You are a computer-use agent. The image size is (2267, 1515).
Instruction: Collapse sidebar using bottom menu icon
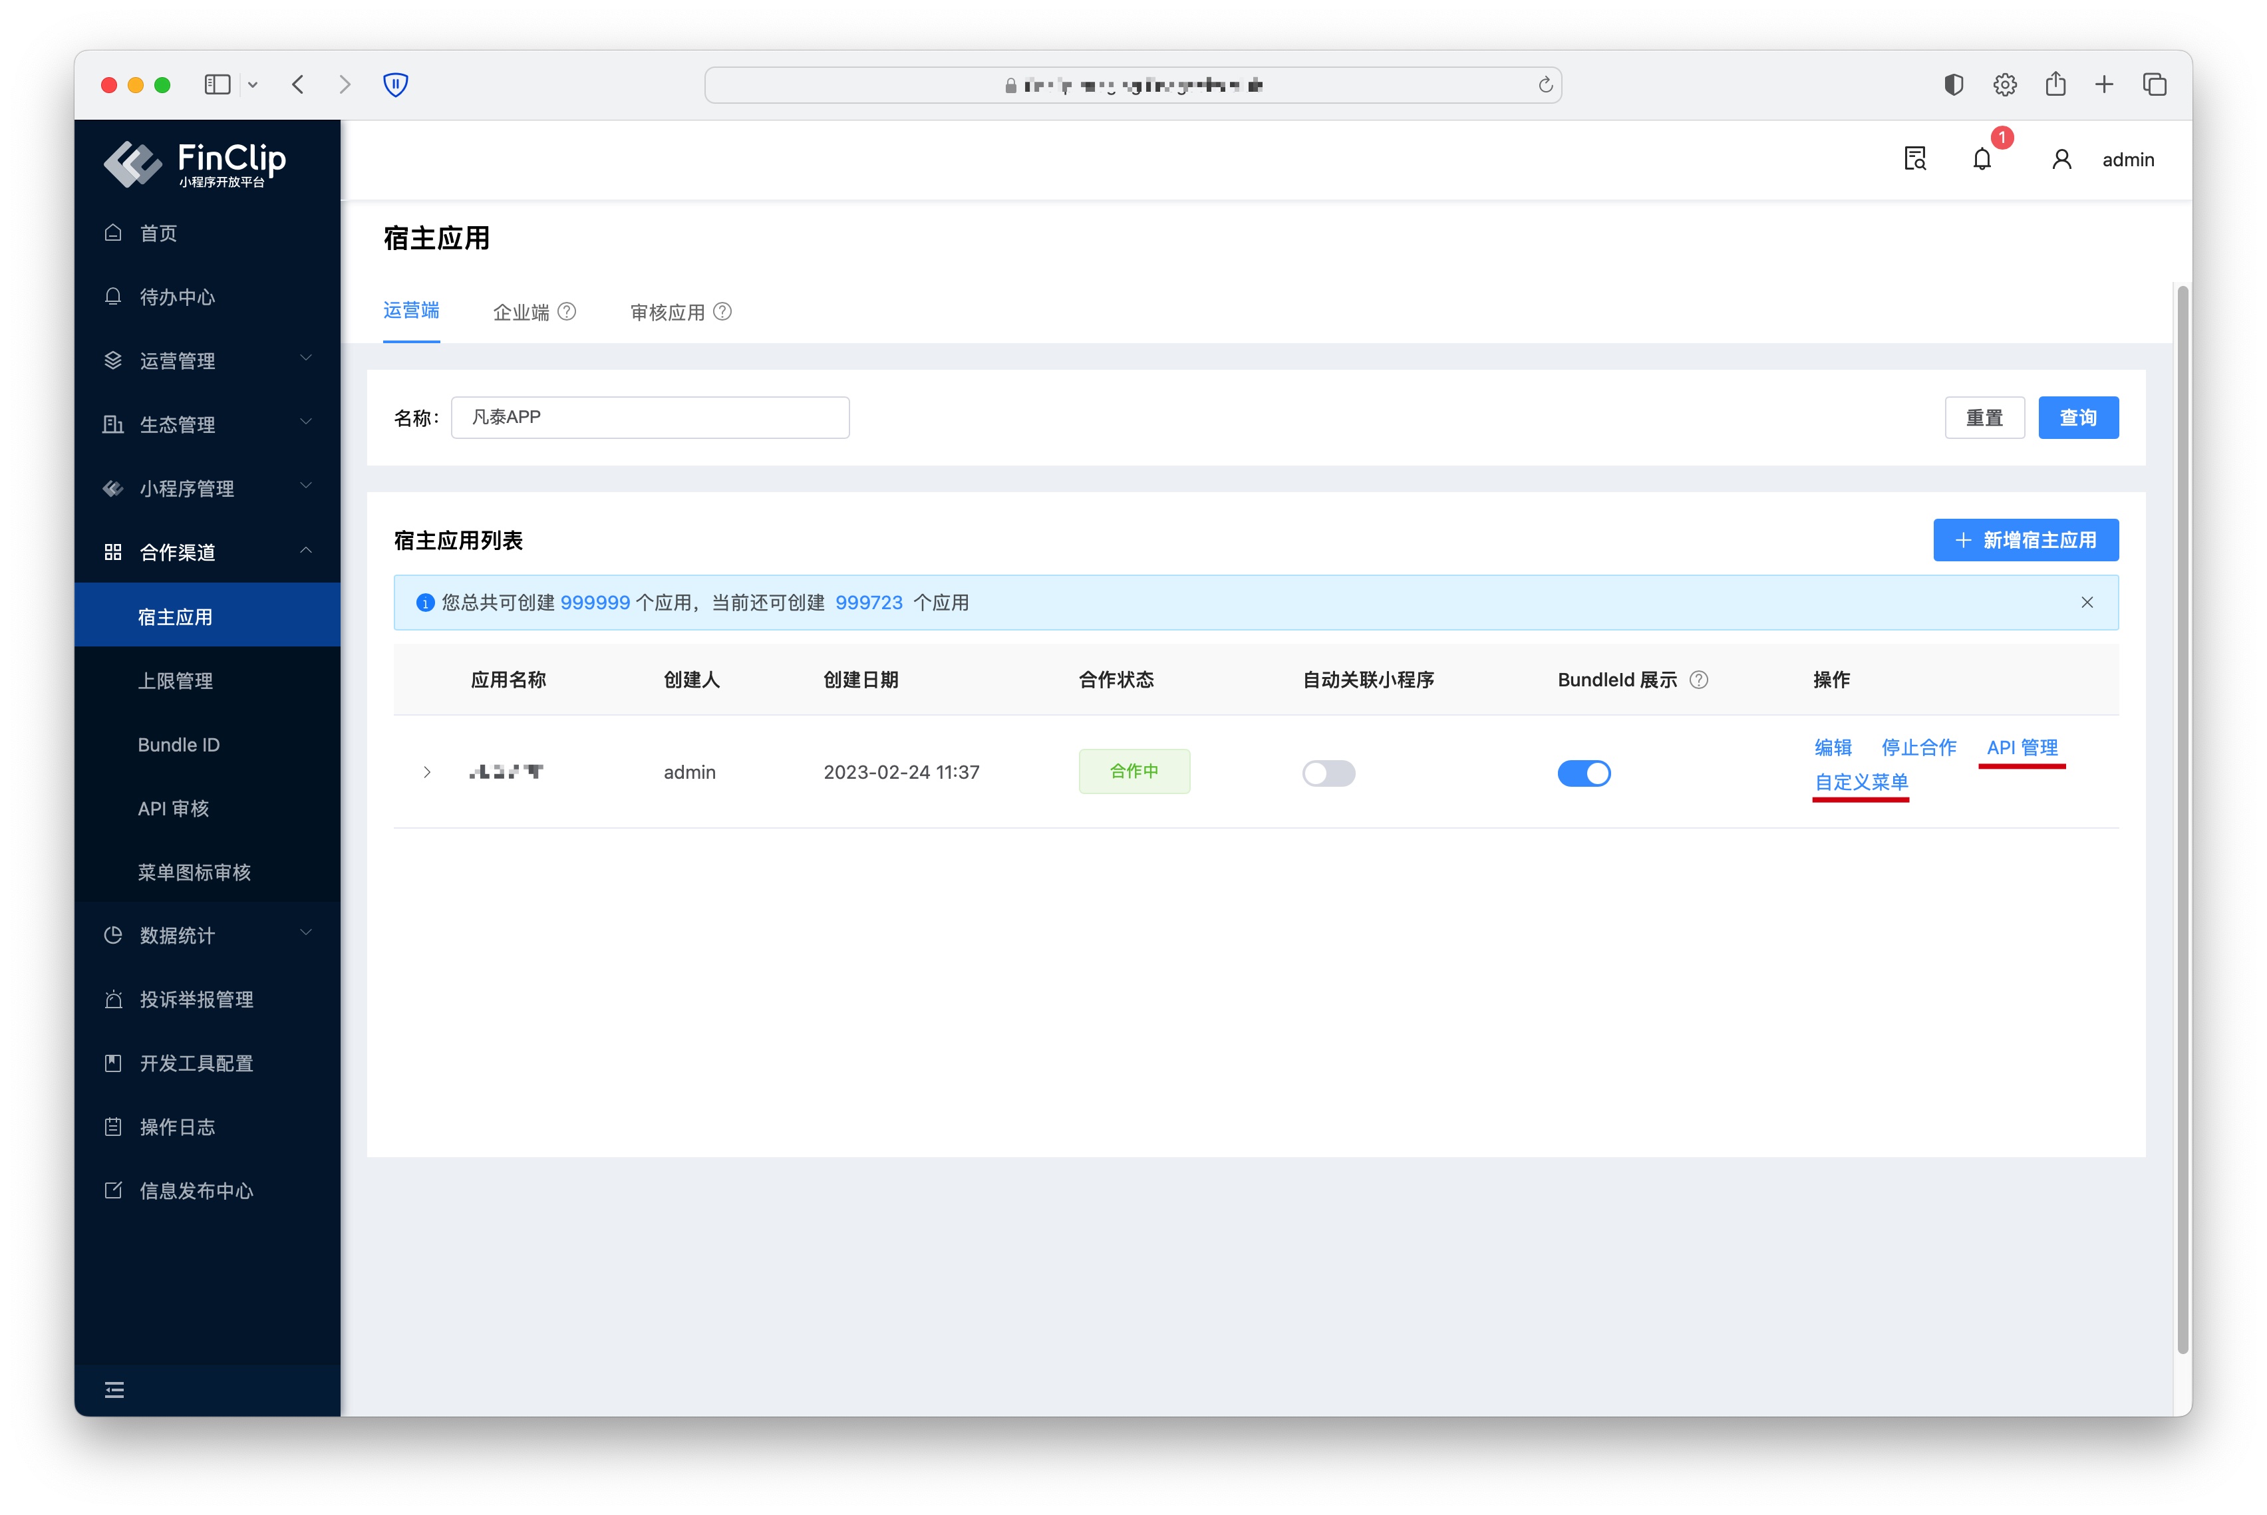pyautogui.click(x=114, y=1389)
